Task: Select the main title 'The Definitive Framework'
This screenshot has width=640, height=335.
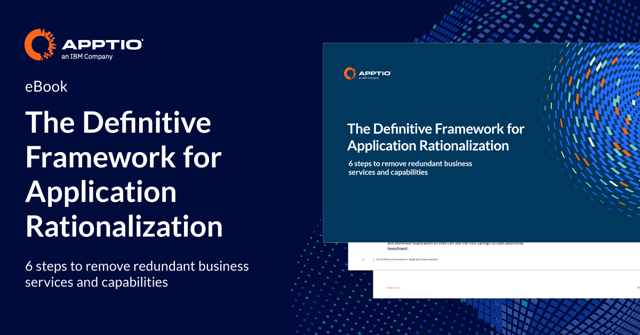Action: pyautogui.click(x=117, y=123)
